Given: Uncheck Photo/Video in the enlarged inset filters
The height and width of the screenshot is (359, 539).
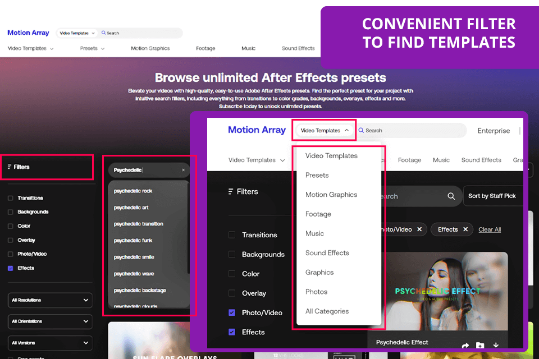Looking at the screenshot, I should pyautogui.click(x=232, y=312).
